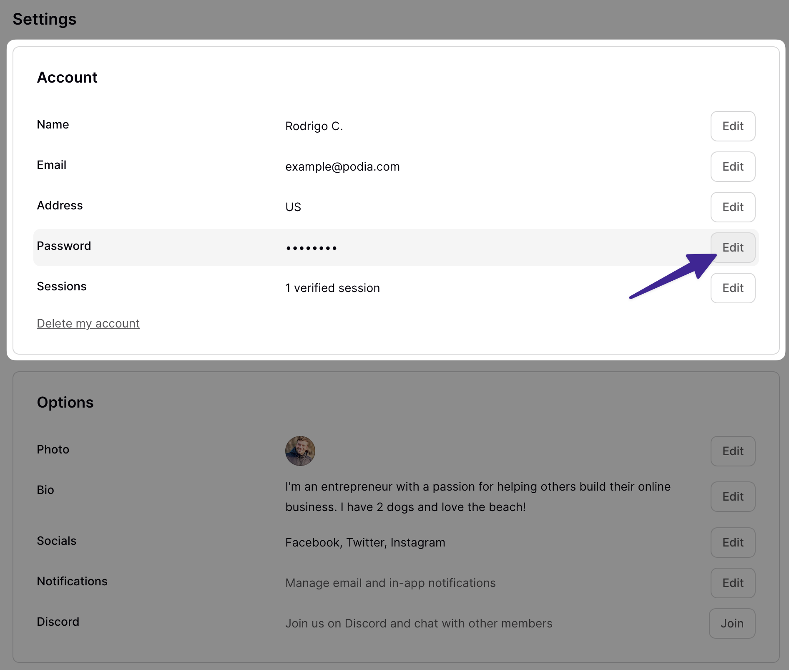
Task: Click the masked password dots
Action: (311, 248)
